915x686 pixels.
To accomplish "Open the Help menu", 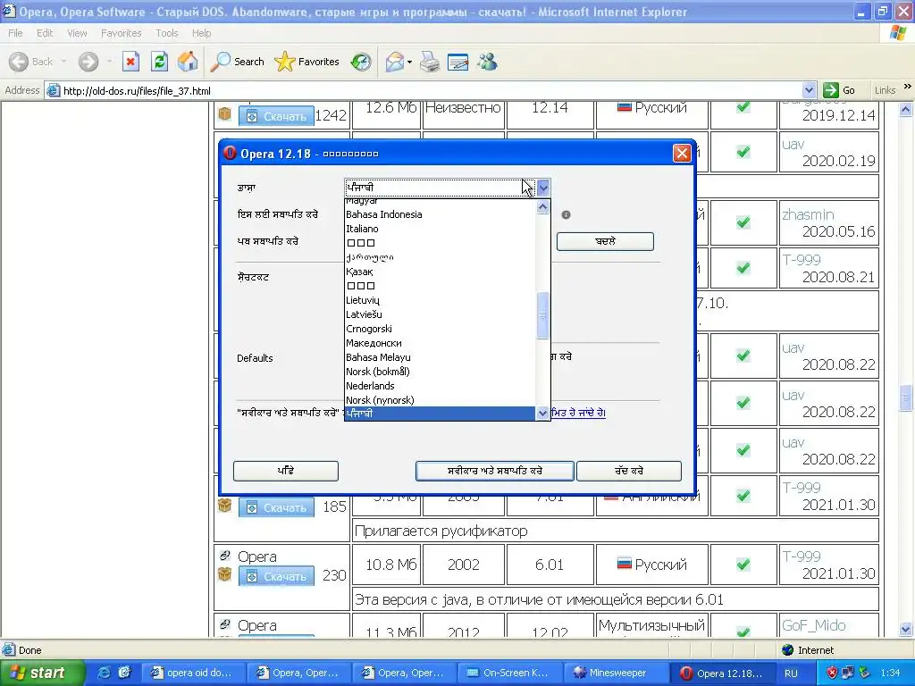I will point(201,33).
